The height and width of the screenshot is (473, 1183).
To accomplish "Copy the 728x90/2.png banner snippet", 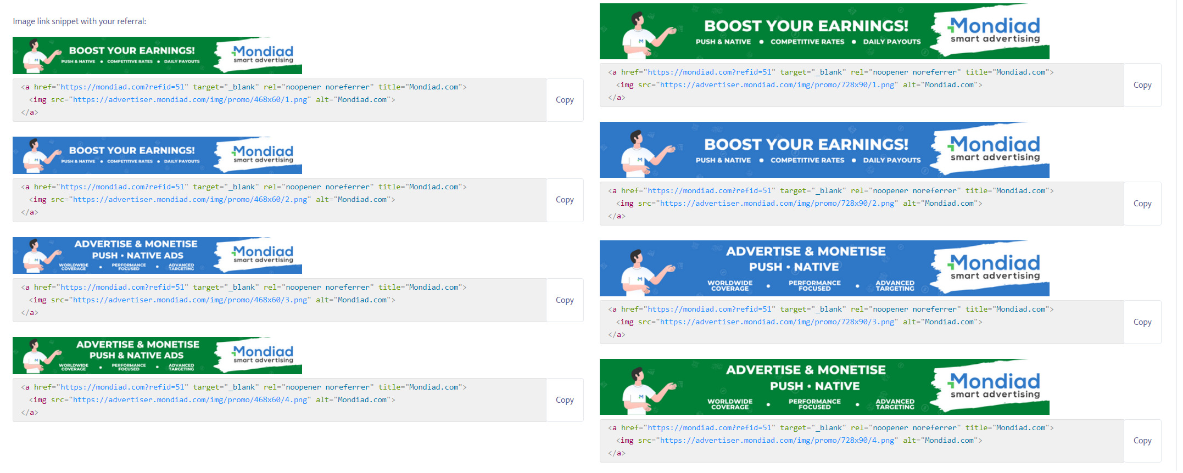I will pyautogui.click(x=1142, y=204).
